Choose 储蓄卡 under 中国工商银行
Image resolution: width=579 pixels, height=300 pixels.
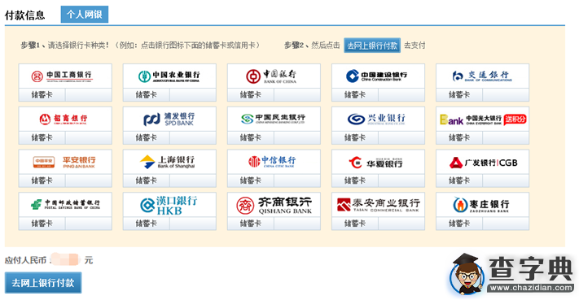42,95
